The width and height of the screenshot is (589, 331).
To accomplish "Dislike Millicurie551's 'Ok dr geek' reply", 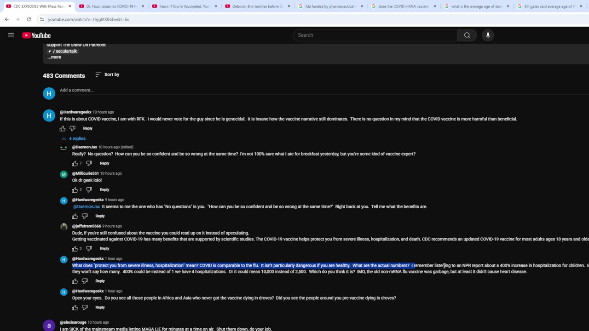I will [89, 190].
